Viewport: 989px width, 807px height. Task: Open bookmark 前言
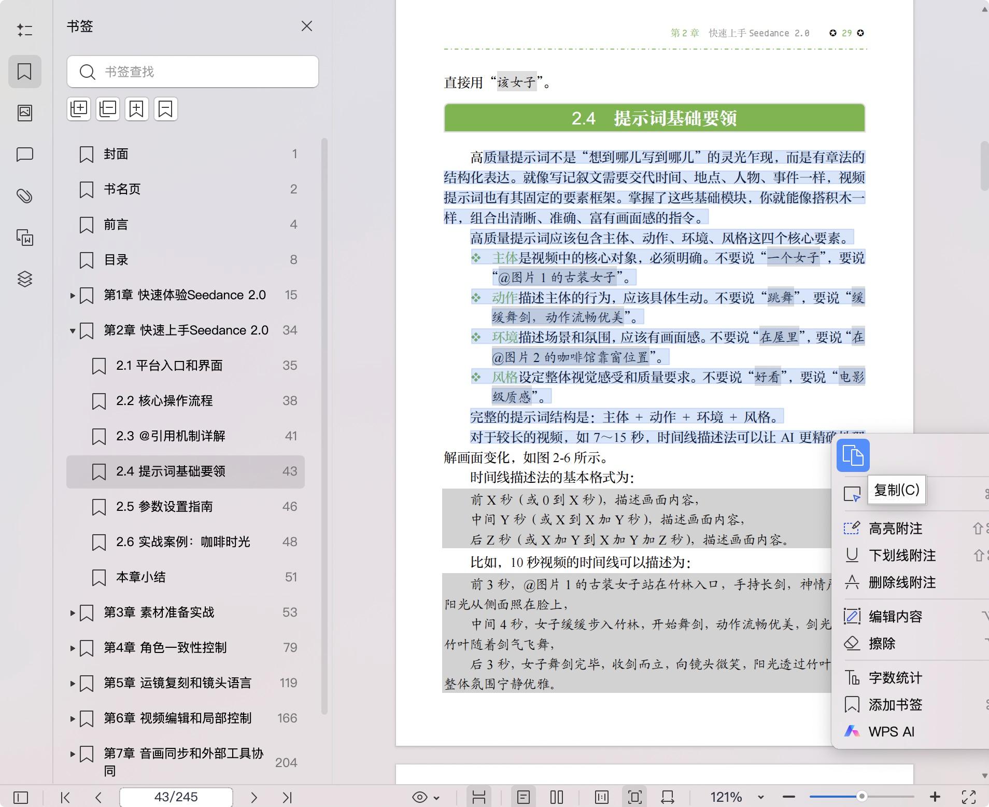(x=186, y=225)
